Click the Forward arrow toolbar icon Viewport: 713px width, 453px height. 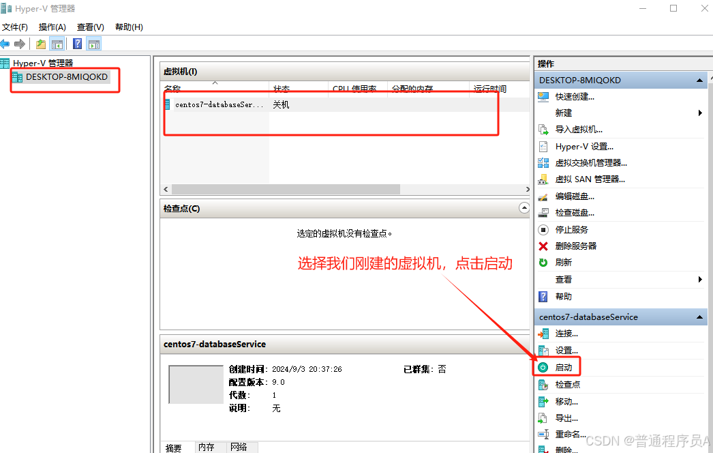pyautogui.click(x=20, y=44)
